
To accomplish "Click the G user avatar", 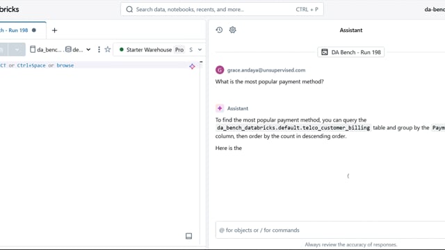I will (220, 70).
